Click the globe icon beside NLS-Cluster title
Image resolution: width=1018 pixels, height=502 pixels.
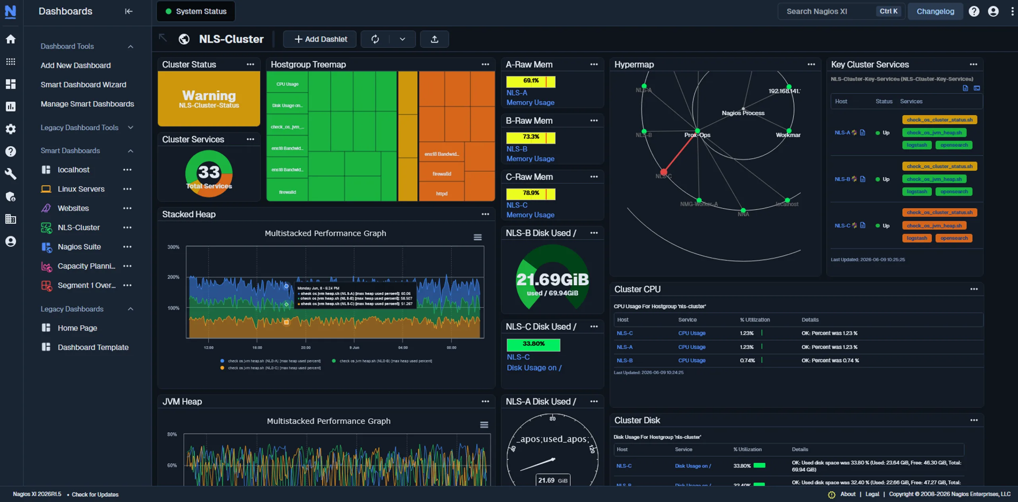coord(184,39)
